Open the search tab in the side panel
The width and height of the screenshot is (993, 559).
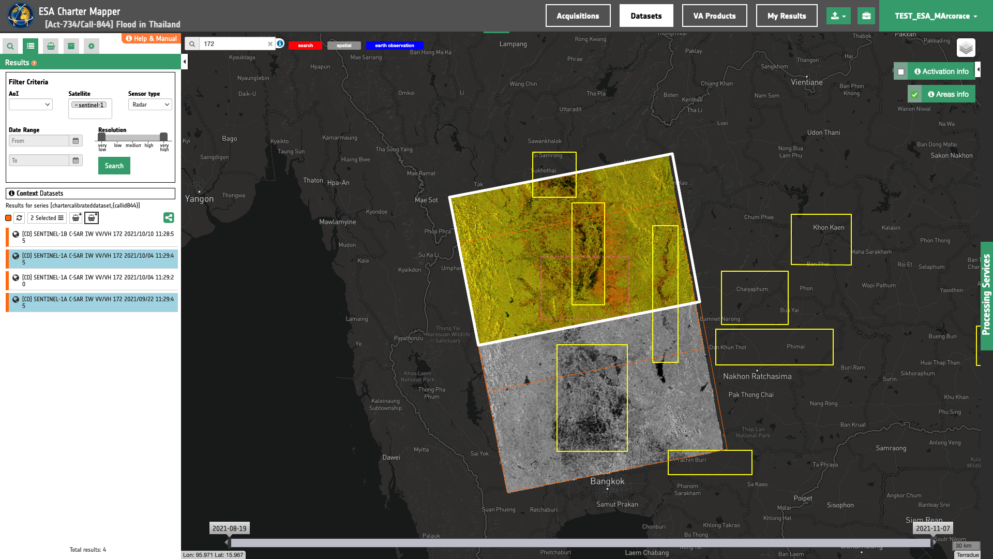(10, 46)
